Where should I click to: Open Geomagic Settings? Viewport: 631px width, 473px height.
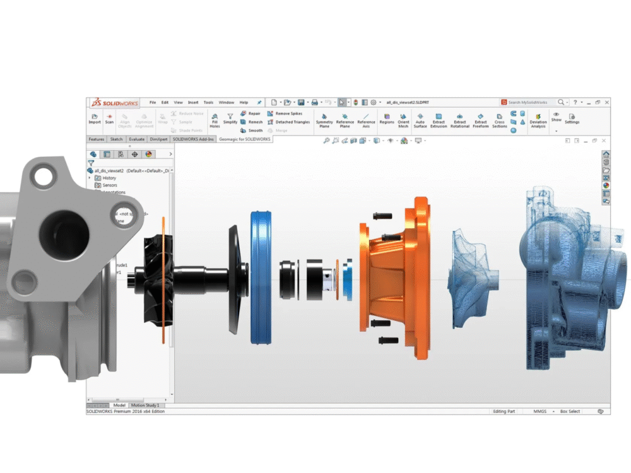coord(572,119)
